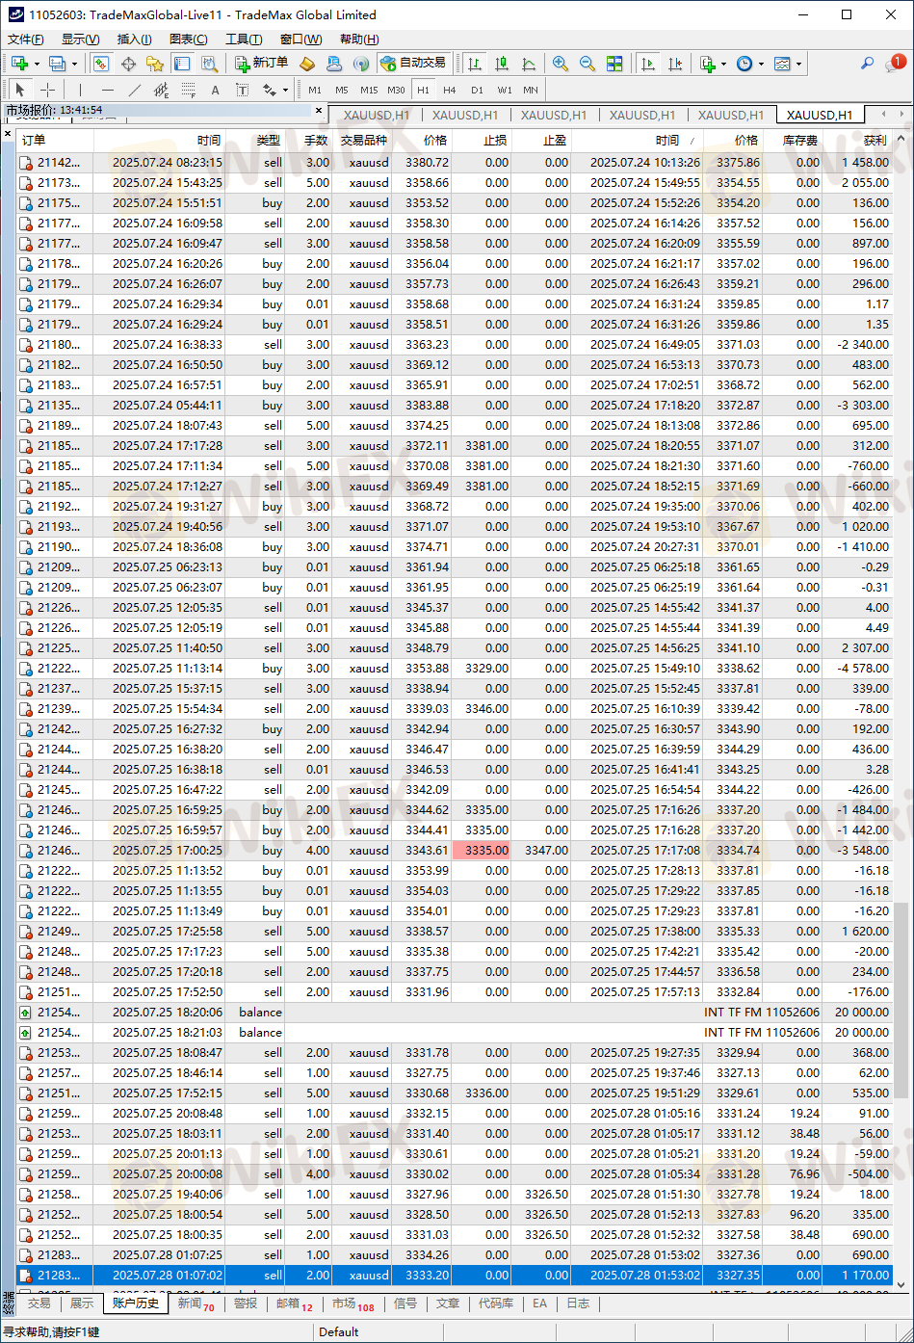The height and width of the screenshot is (1343, 914).
Task: Sort by the 交易品种 (Symbol) column header
Action: pyautogui.click(x=362, y=140)
